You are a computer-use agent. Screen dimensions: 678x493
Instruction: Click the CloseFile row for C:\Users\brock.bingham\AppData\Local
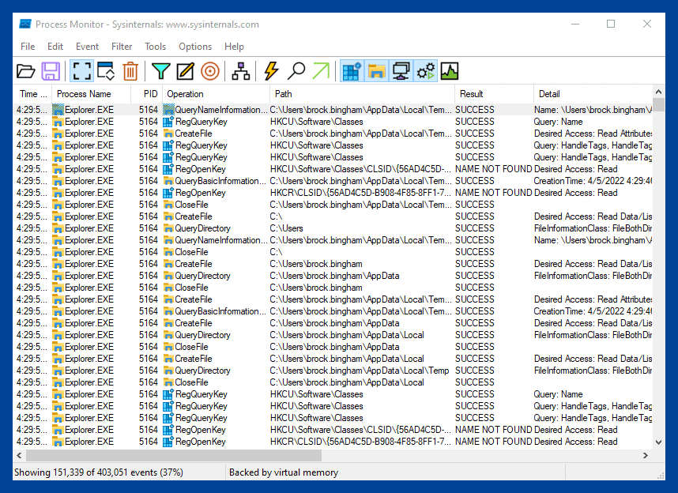[333, 382]
